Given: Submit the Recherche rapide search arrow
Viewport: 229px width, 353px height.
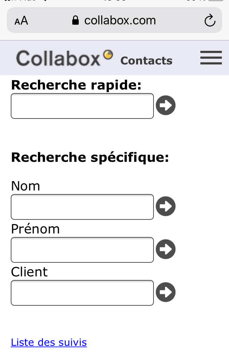Looking at the screenshot, I should [x=165, y=105].
